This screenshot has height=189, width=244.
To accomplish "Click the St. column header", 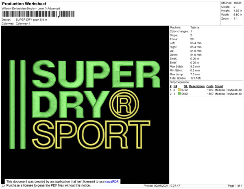I will coord(186,86).
